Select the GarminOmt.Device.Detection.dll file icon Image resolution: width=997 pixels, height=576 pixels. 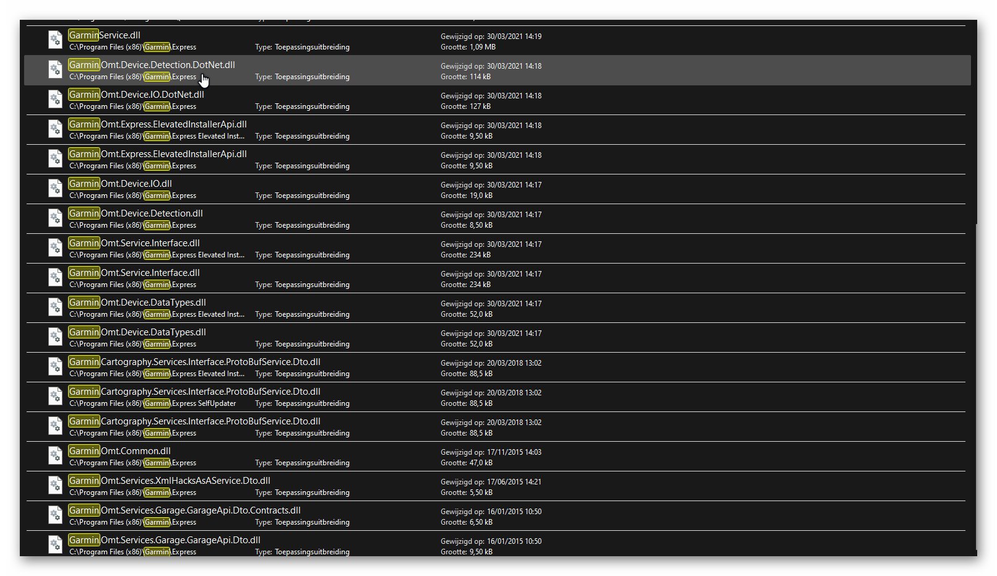click(55, 218)
